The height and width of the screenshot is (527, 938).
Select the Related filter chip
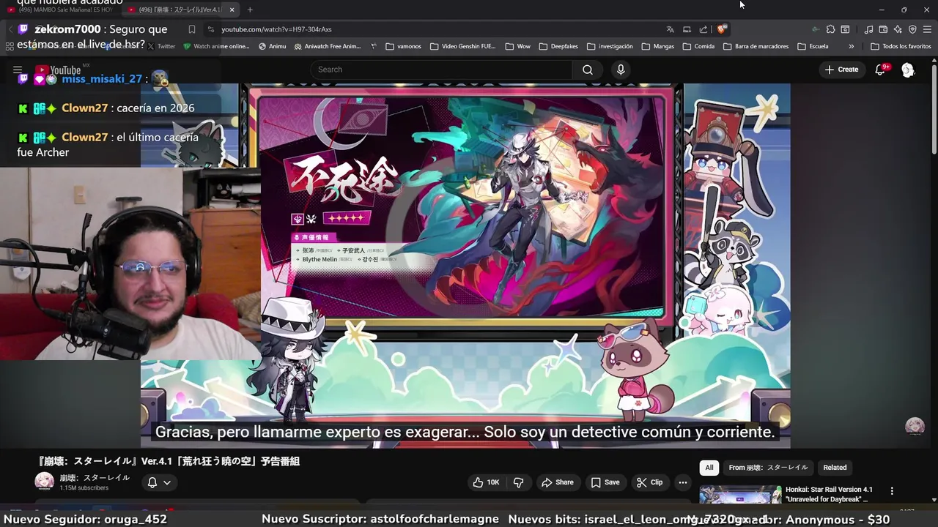[835, 468]
